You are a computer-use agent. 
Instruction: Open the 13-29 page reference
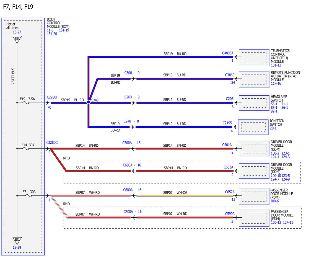point(17,247)
